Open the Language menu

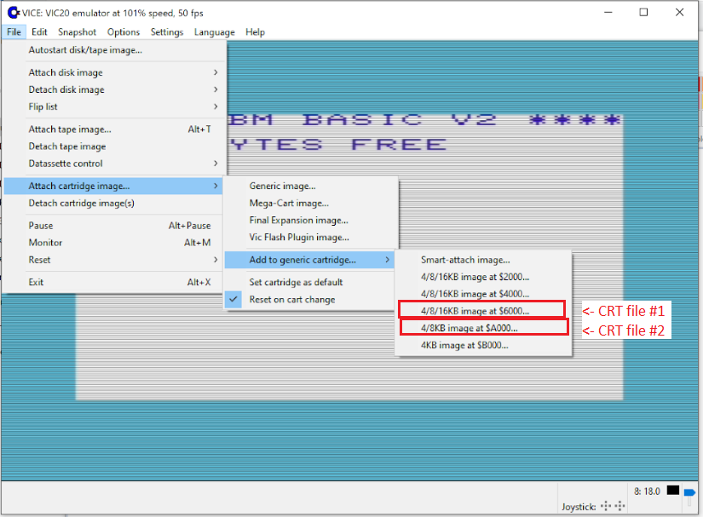coord(214,32)
